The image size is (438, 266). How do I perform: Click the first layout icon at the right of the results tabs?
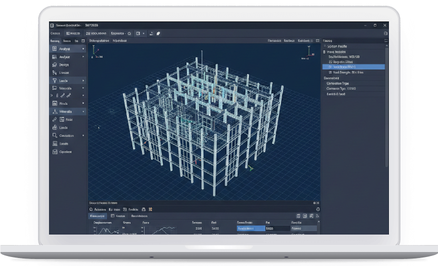tap(298, 216)
